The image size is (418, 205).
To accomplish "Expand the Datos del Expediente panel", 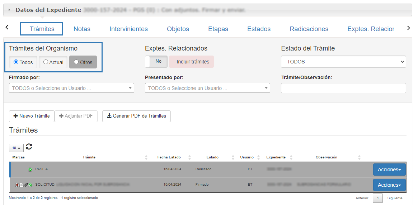I will [x=9, y=10].
